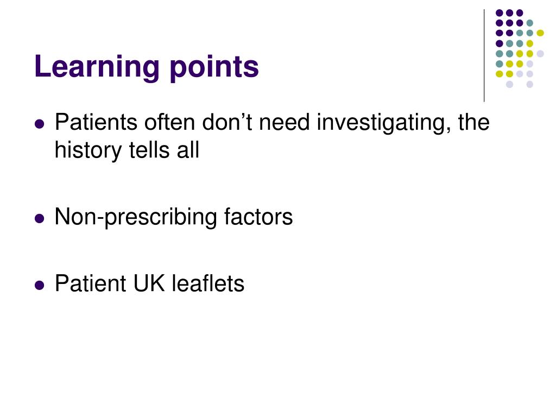This screenshot has width=556, height=417.
Task: Select the word "points" in the slide title
Action: [214, 68]
